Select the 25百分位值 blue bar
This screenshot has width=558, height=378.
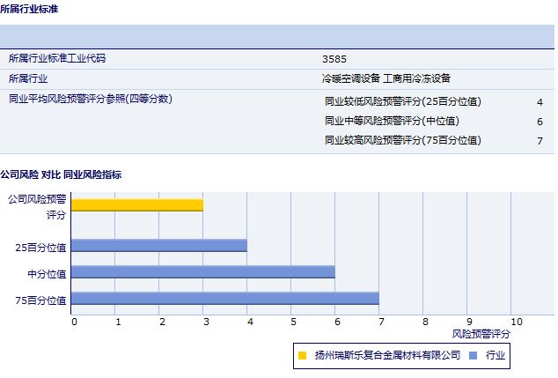(159, 246)
